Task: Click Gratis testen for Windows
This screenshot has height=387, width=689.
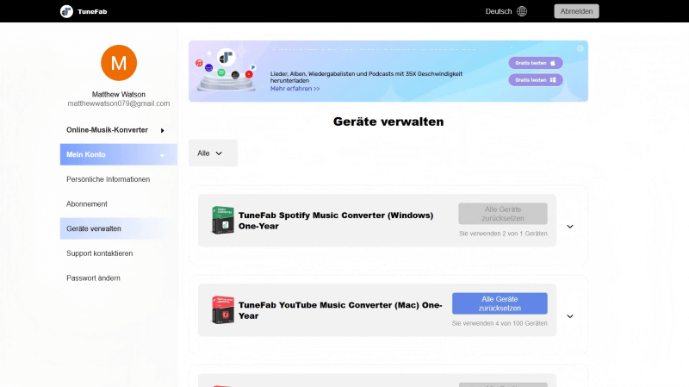Action: (x=536, y=80)
